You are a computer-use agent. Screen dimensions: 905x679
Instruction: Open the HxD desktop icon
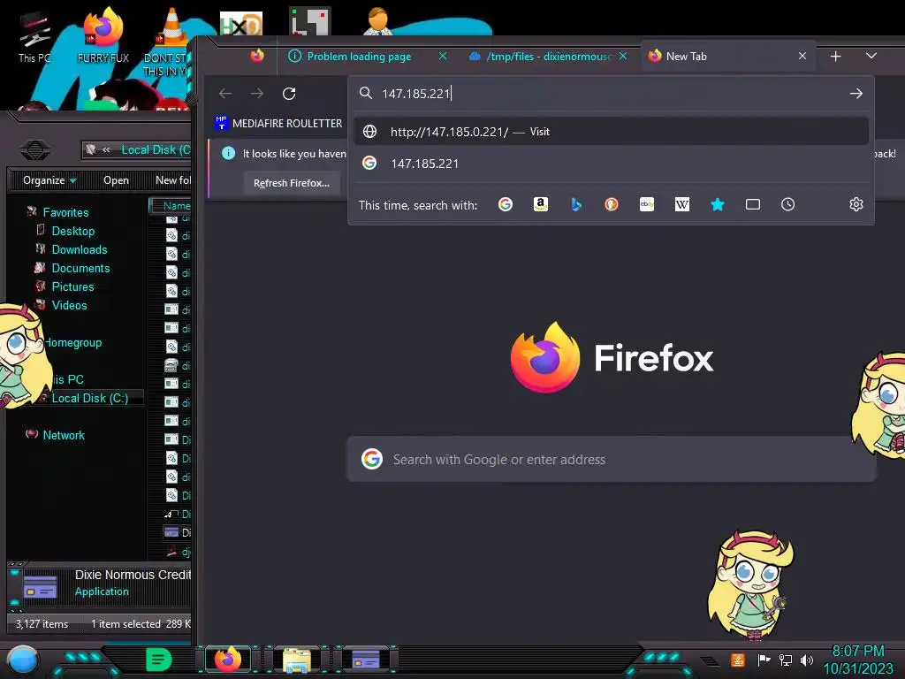240,23
